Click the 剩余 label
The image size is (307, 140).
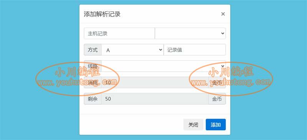[x=93, y=99]
